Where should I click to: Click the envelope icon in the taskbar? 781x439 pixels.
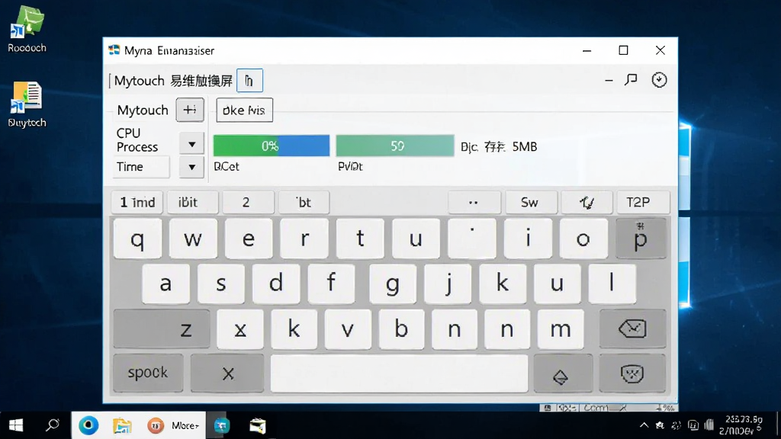click(258, 426)
